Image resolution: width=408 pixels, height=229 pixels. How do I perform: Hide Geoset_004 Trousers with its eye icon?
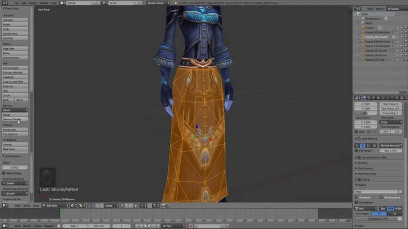coord(397,37)
